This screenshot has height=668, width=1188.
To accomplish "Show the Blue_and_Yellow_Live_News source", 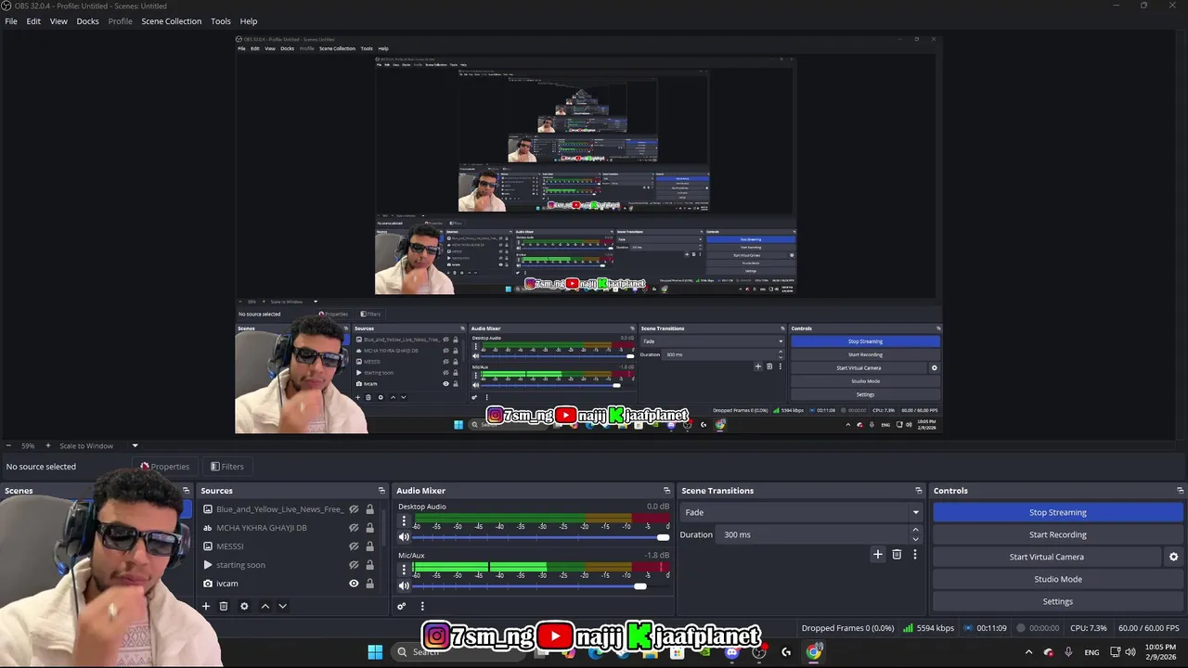I will coord(354,509).
